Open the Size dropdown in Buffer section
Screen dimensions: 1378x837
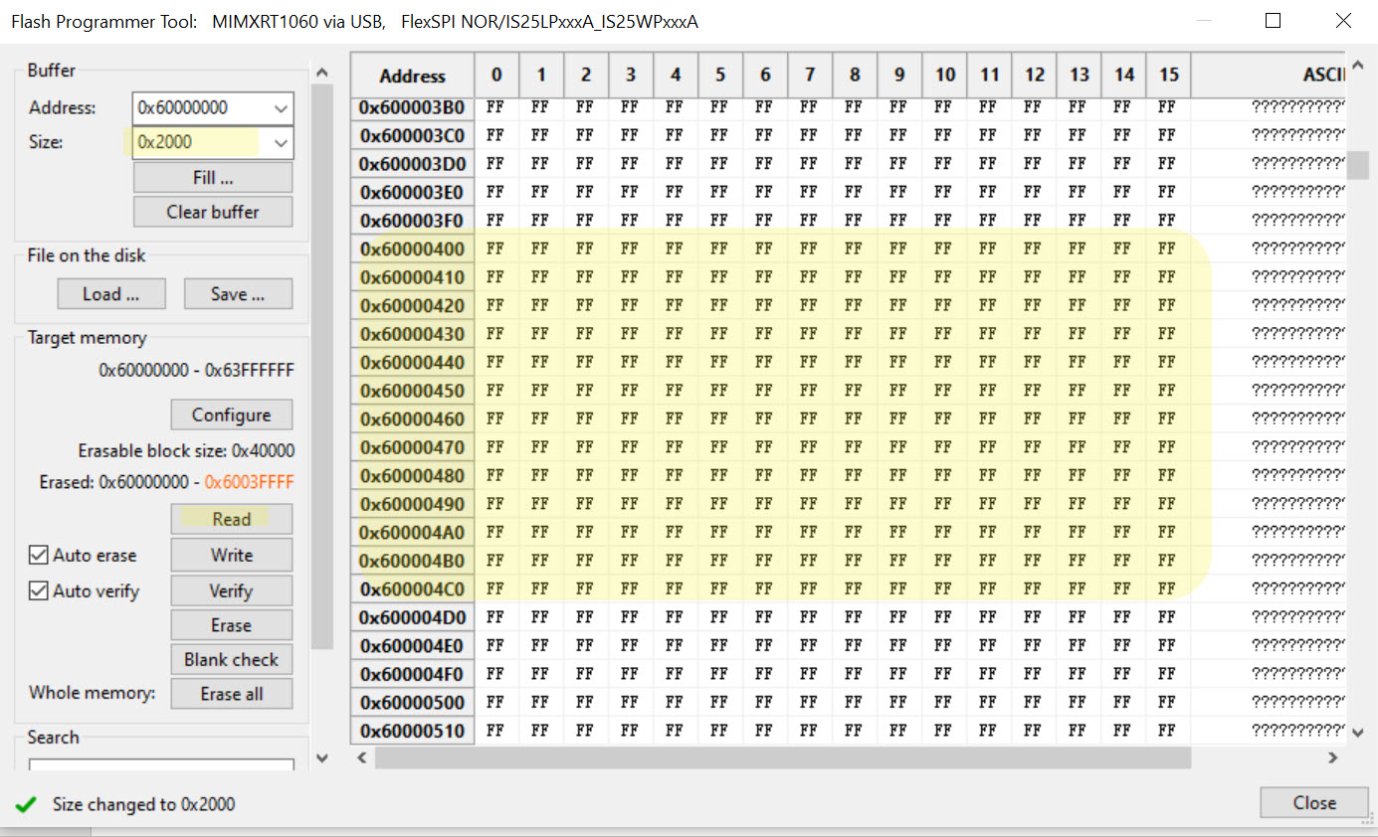click(283, 142)
